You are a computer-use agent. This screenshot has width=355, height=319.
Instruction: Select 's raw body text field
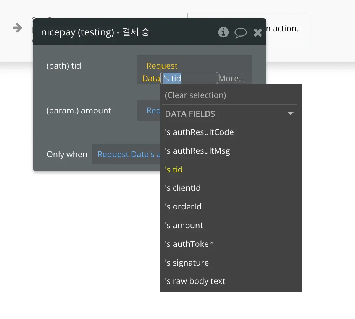click(195, 281)
